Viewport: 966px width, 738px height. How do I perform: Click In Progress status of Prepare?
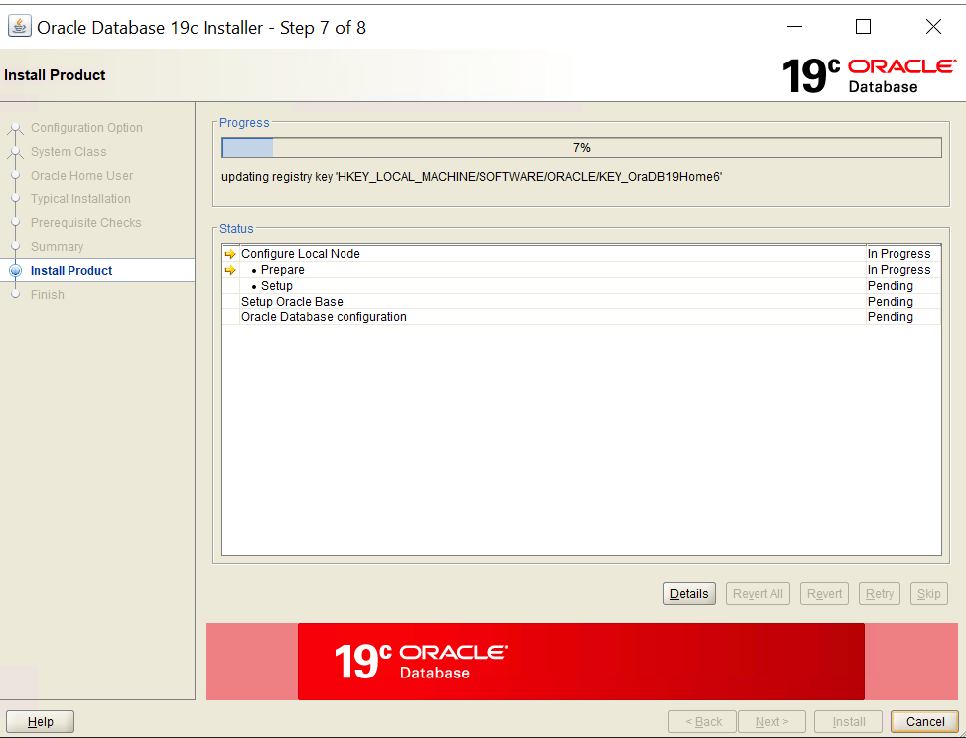click(898, 270)
